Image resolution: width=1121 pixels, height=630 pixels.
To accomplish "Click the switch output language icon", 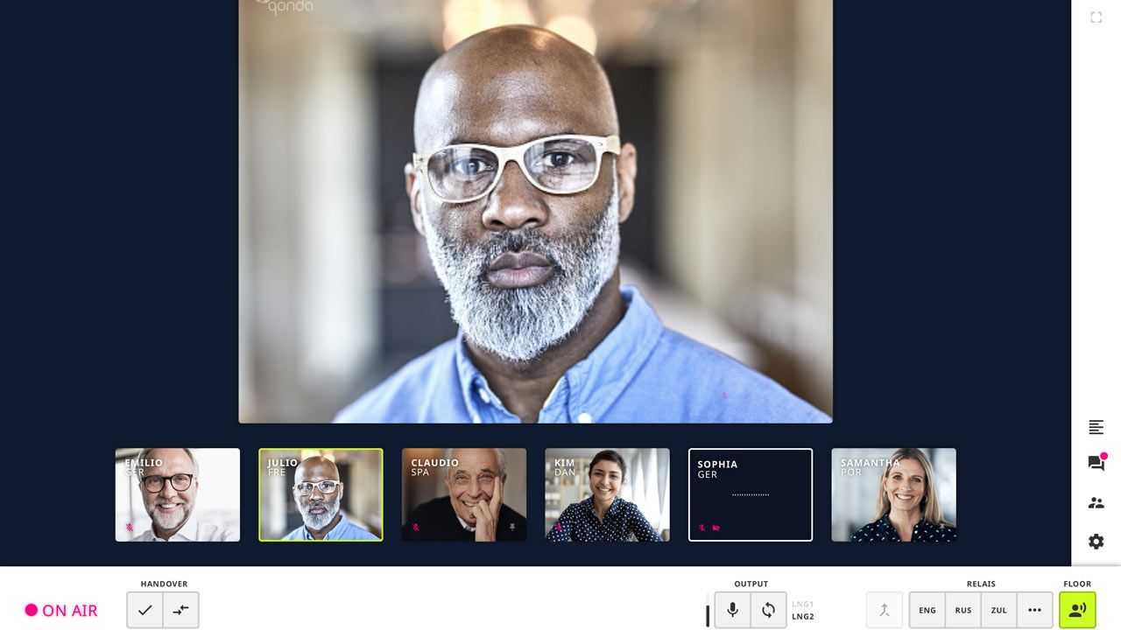I will coord(768,610).
